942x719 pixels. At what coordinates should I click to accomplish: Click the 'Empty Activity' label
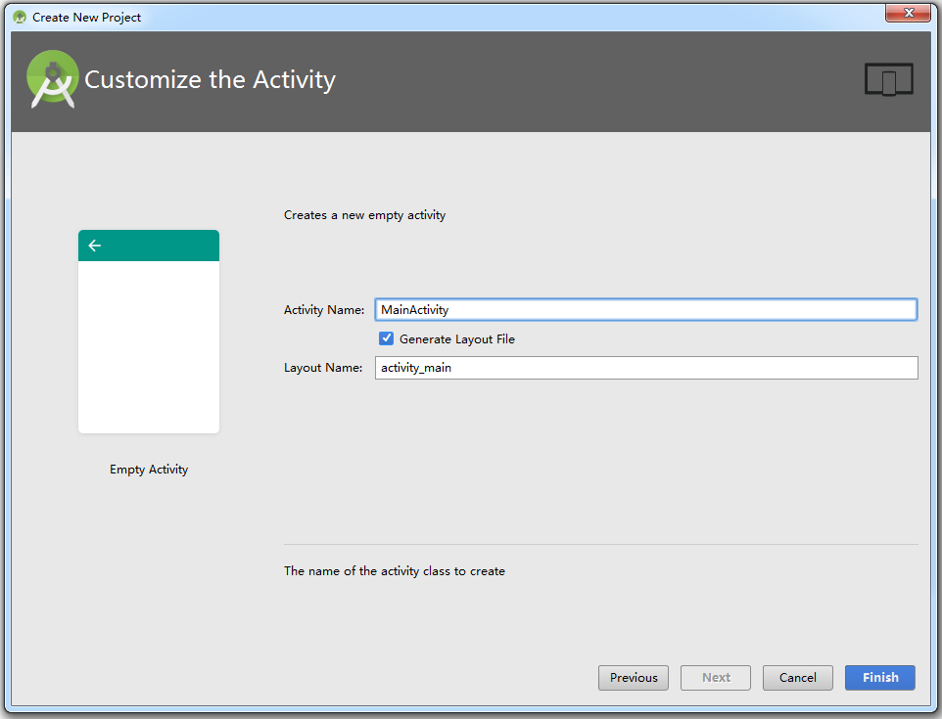click(x=149, y=470)
